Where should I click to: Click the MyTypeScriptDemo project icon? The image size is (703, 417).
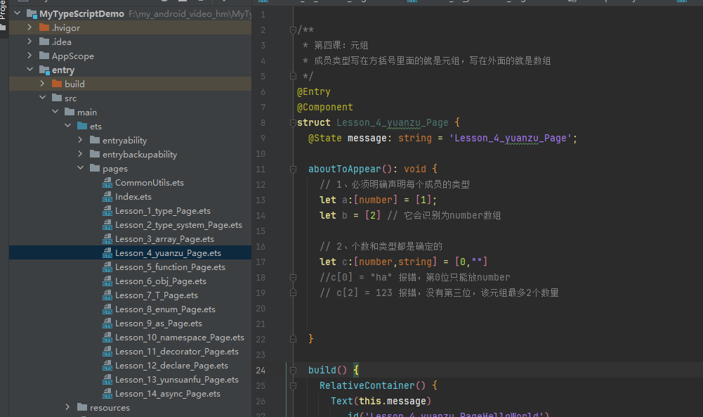(32, 14)
